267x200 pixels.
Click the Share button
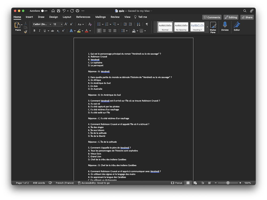pos(247,17)
